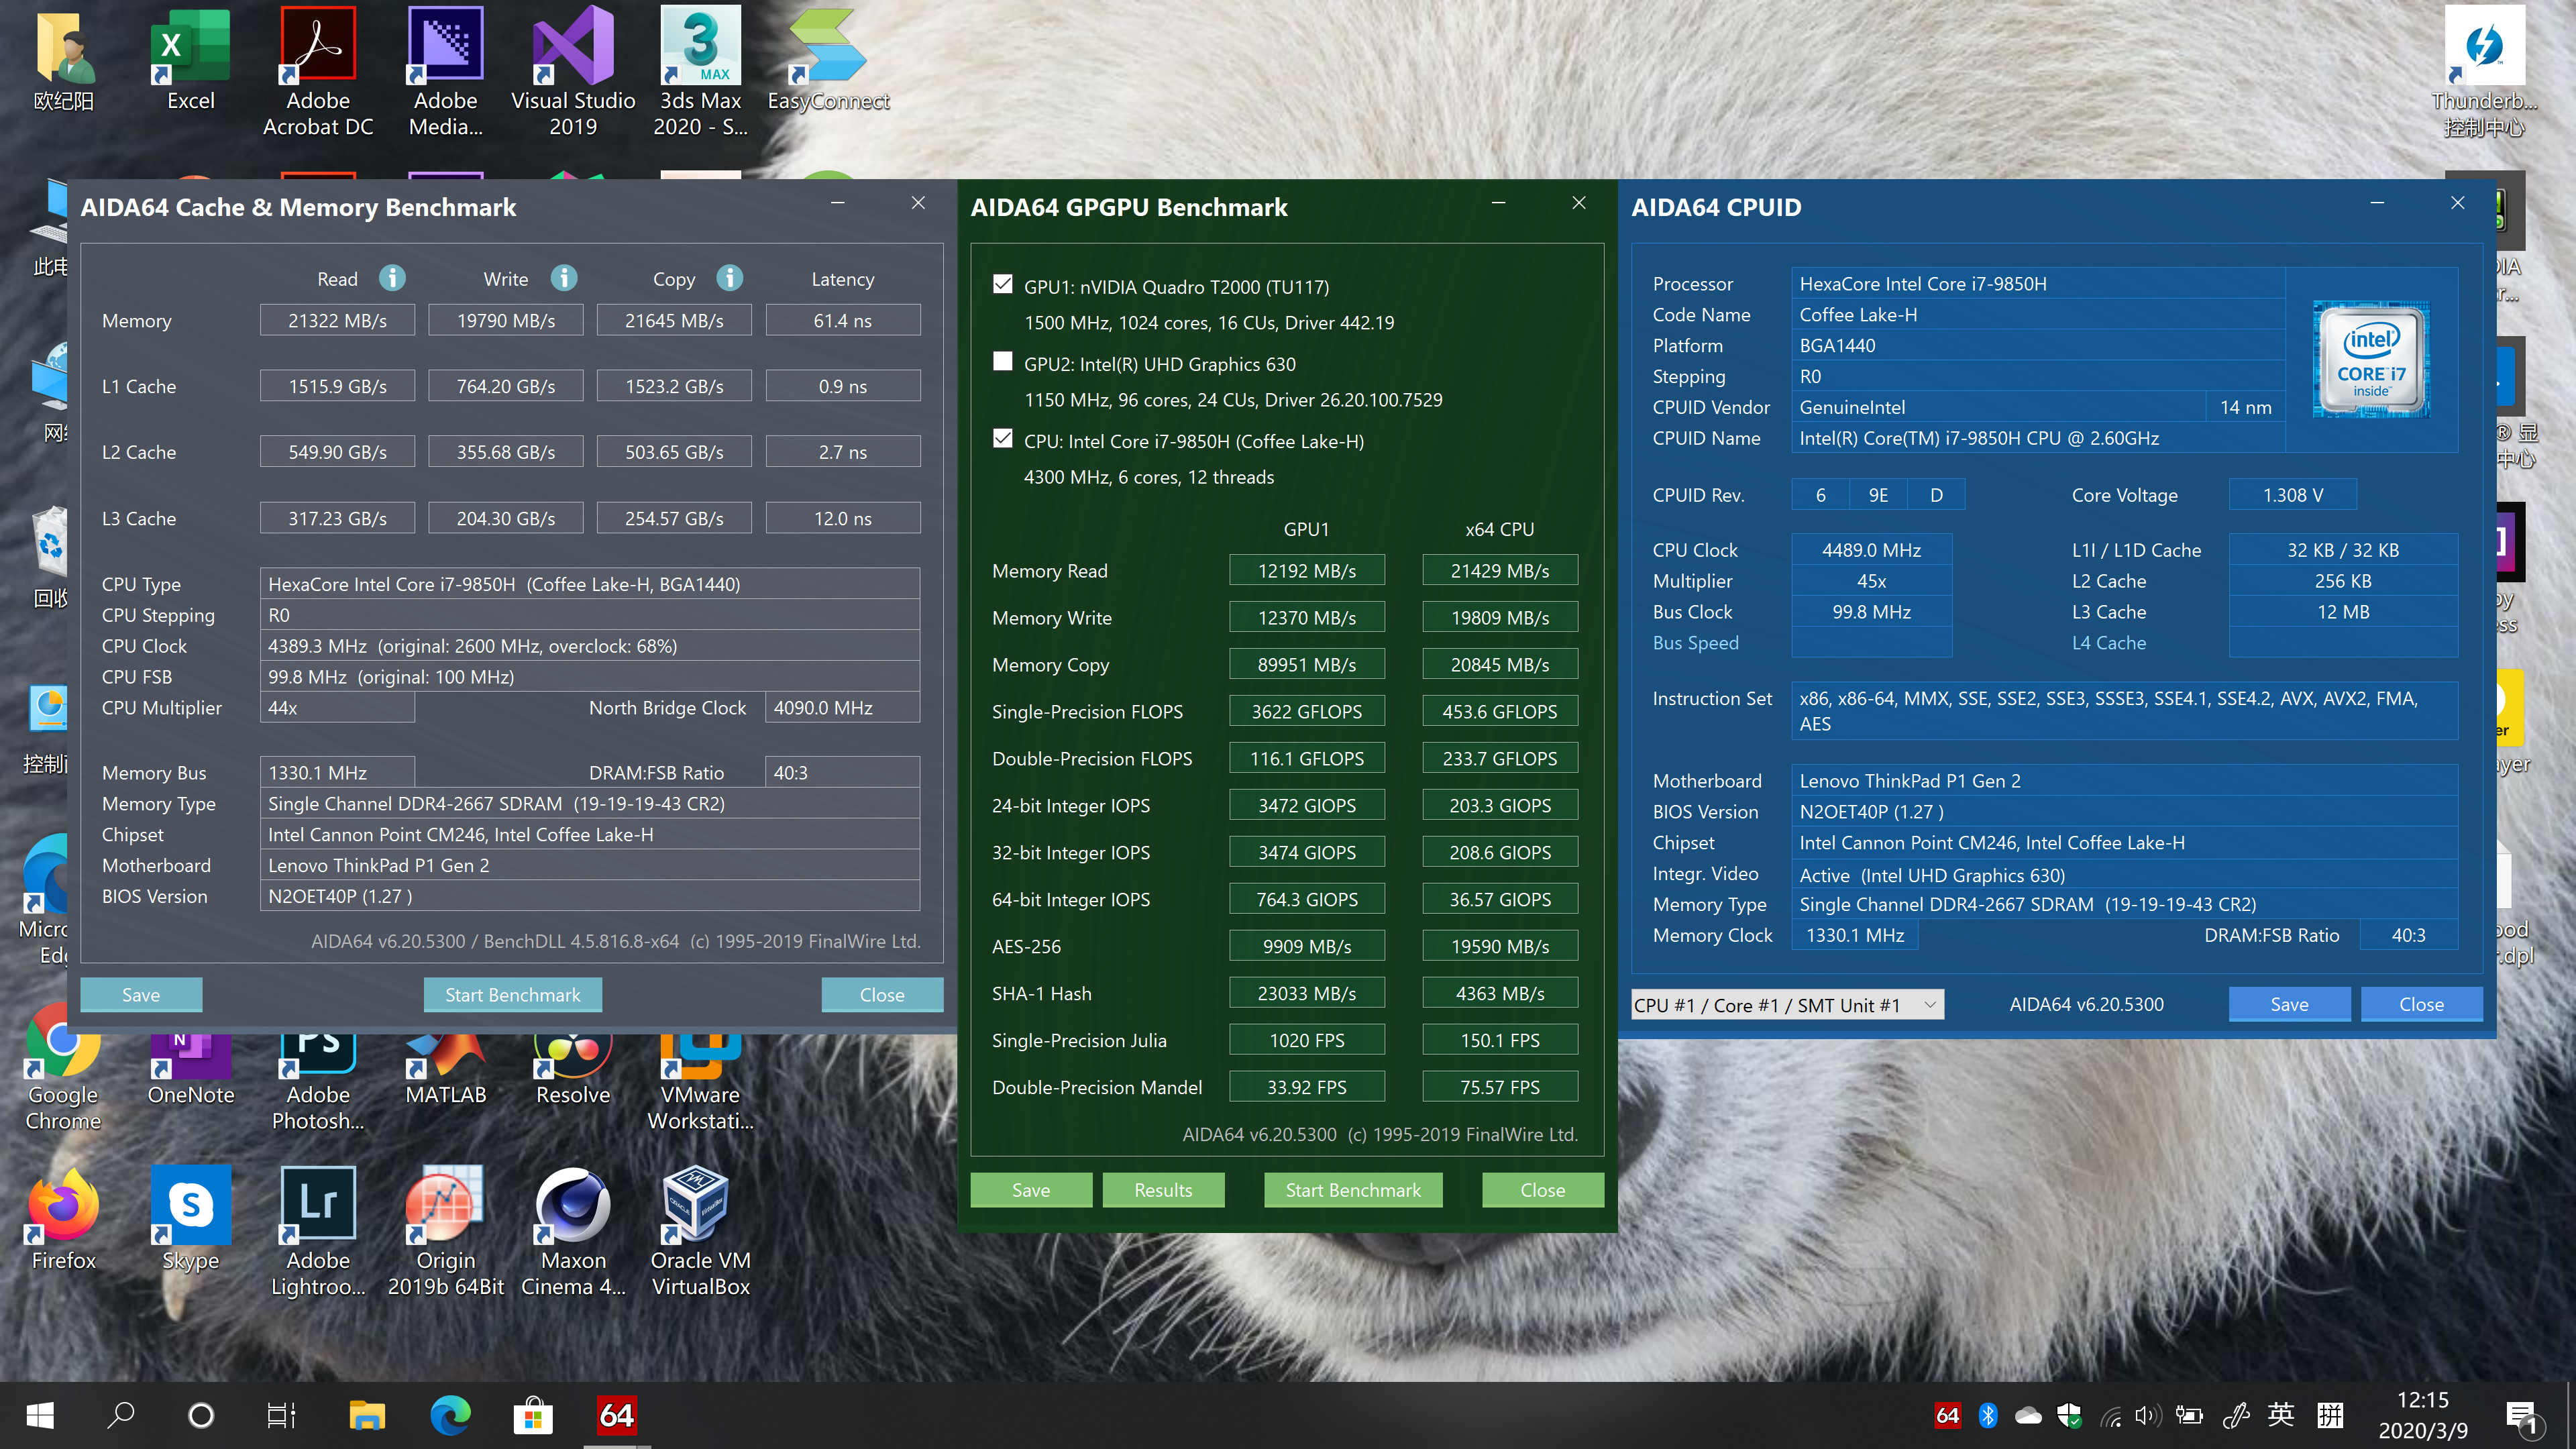Open Microsoft Edge from taskbar
The height and width of the screenshot is (1449, 2576).
click(x=450, y=1415)
